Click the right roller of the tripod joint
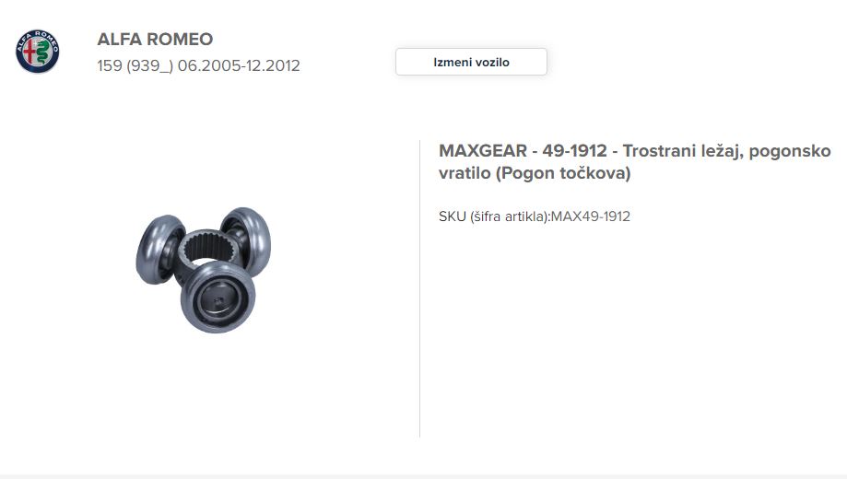Viewport: 847px width, 479px height. (246, 239)
